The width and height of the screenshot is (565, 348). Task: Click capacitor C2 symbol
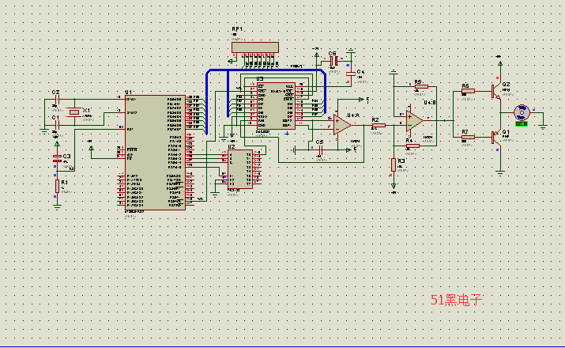tap(56, 99)
